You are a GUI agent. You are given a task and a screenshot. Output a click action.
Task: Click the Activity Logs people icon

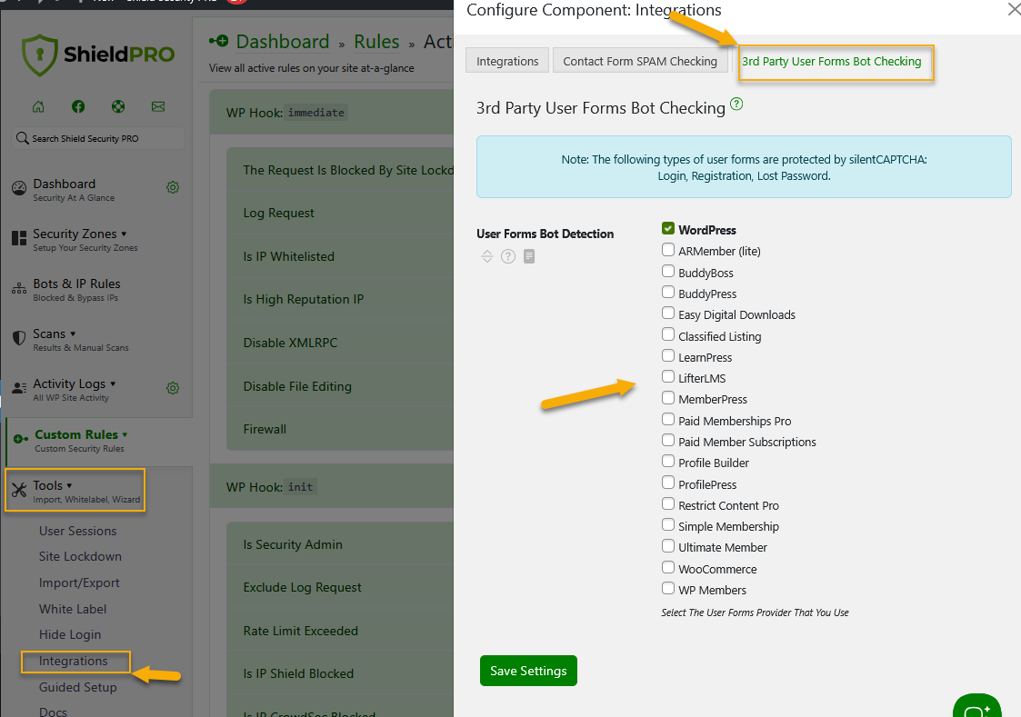tap(19, 388)
